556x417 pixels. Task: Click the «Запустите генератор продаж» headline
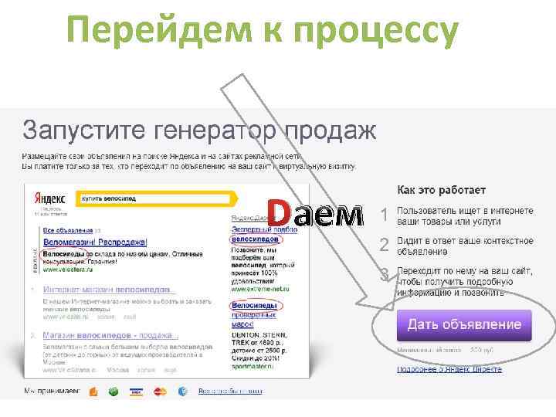point(199,131)
